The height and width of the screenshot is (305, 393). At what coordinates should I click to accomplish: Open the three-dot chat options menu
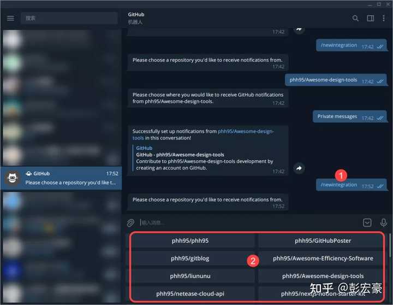[384, 18]
